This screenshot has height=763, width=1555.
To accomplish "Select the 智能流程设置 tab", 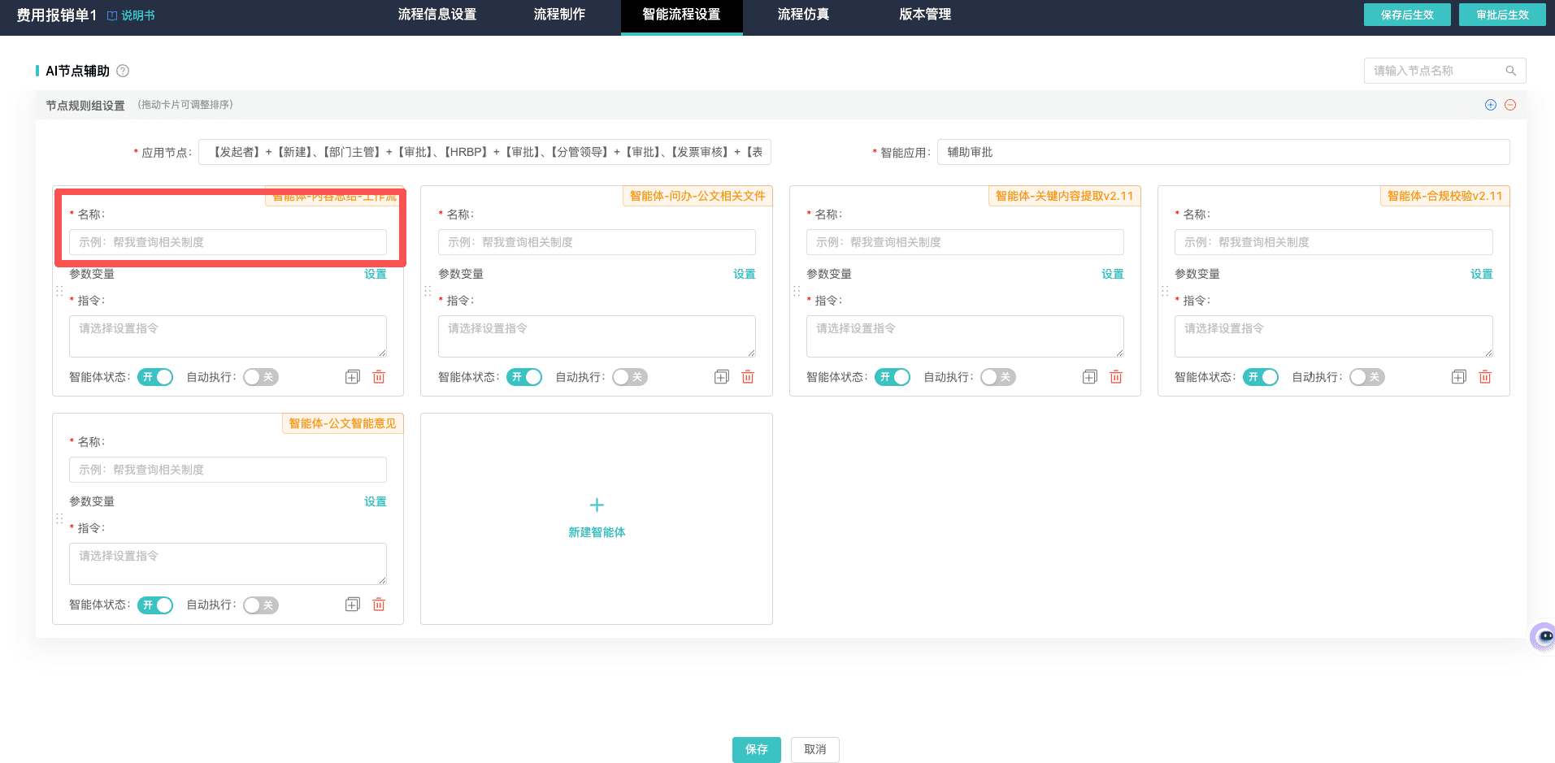I will 681,15.
